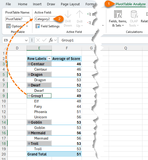Screen dimensions: 148x160
Task: Collapse the Mermaid group
Action: 29,133
